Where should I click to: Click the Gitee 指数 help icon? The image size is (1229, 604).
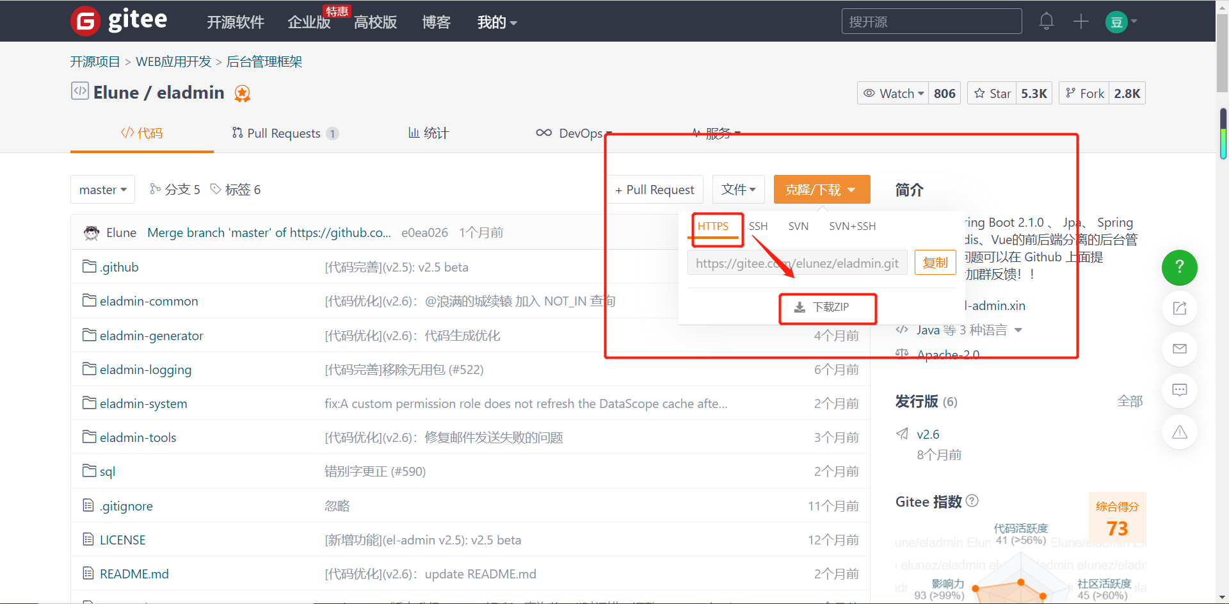point(972,501)
